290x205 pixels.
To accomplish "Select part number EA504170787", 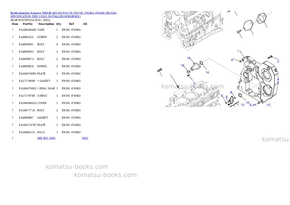I will coord(27,125).
